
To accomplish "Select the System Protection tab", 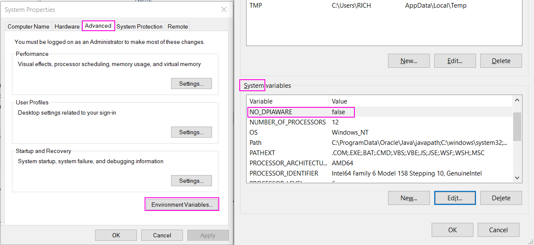I will (139, 26).
